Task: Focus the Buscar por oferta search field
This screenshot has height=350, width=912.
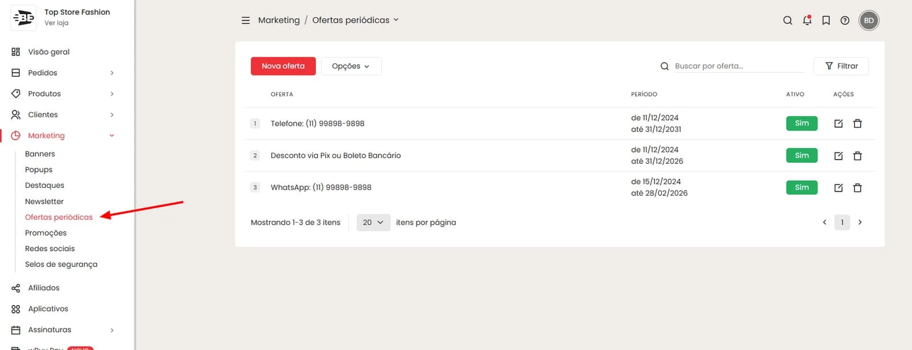Action: pyautogui.click(x=739, y=66)
